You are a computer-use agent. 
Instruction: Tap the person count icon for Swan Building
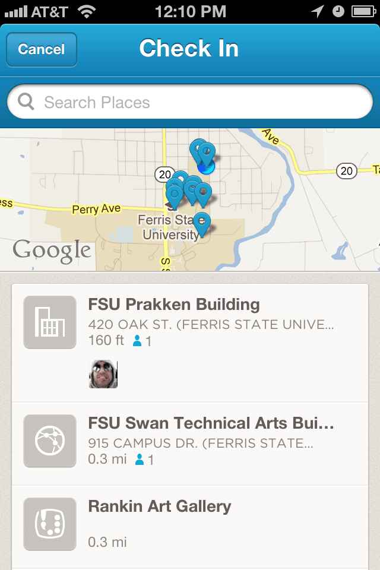140,460
